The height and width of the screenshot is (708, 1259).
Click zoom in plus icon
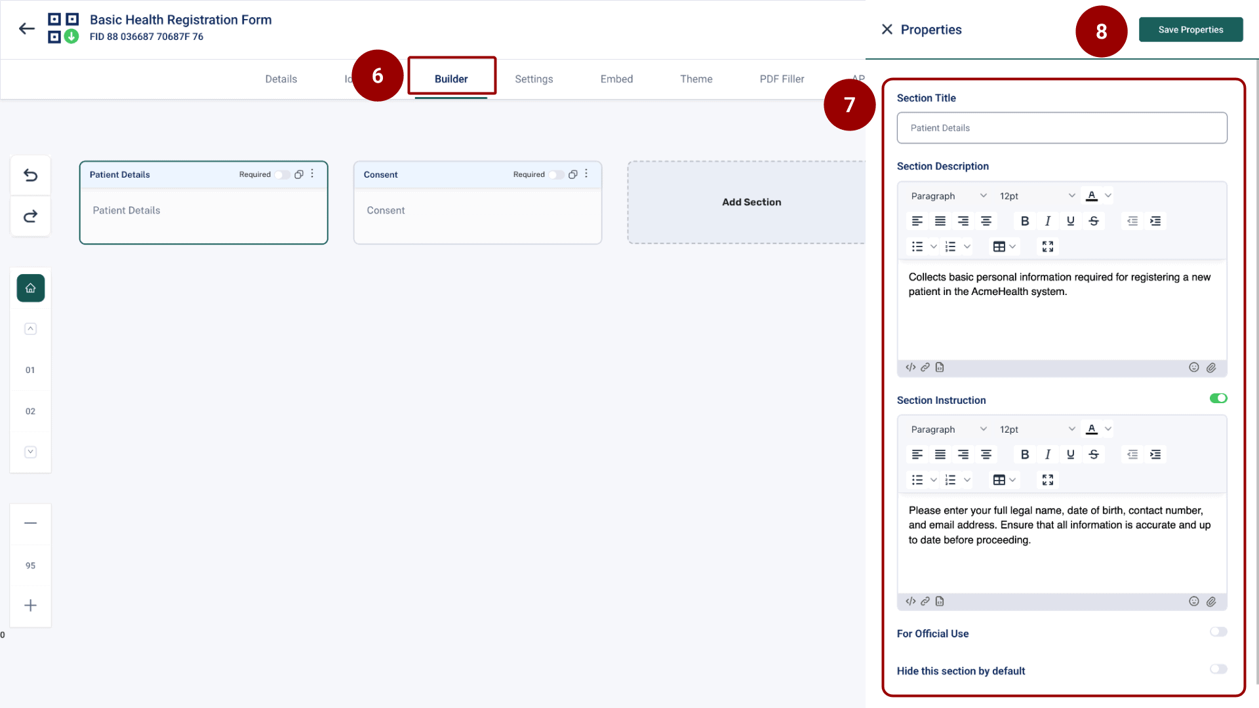coord(30,606)
